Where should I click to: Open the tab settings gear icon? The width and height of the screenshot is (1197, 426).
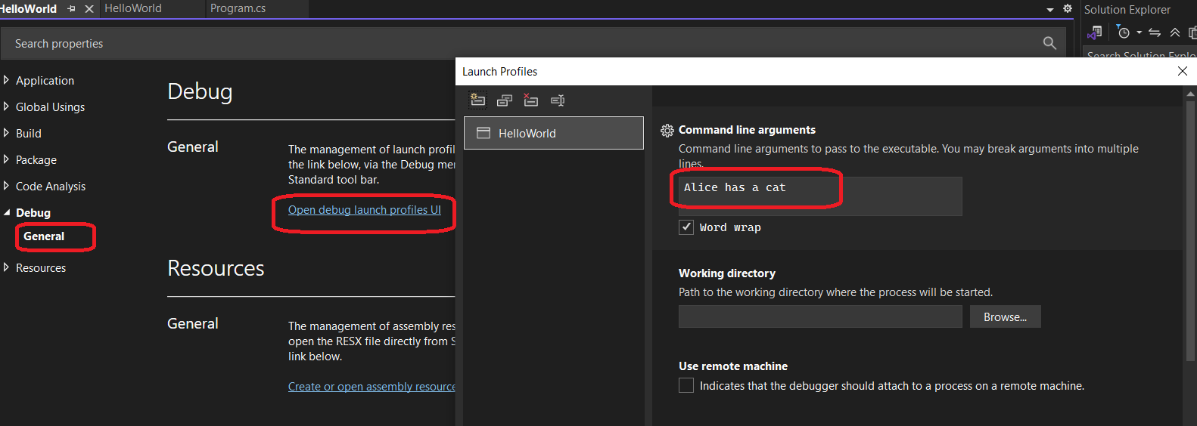(1068, 9)
